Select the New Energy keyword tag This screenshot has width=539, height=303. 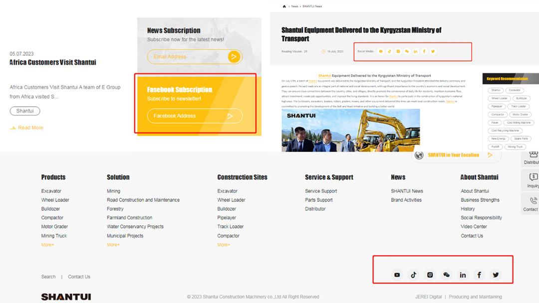click(x=498, y=139)
